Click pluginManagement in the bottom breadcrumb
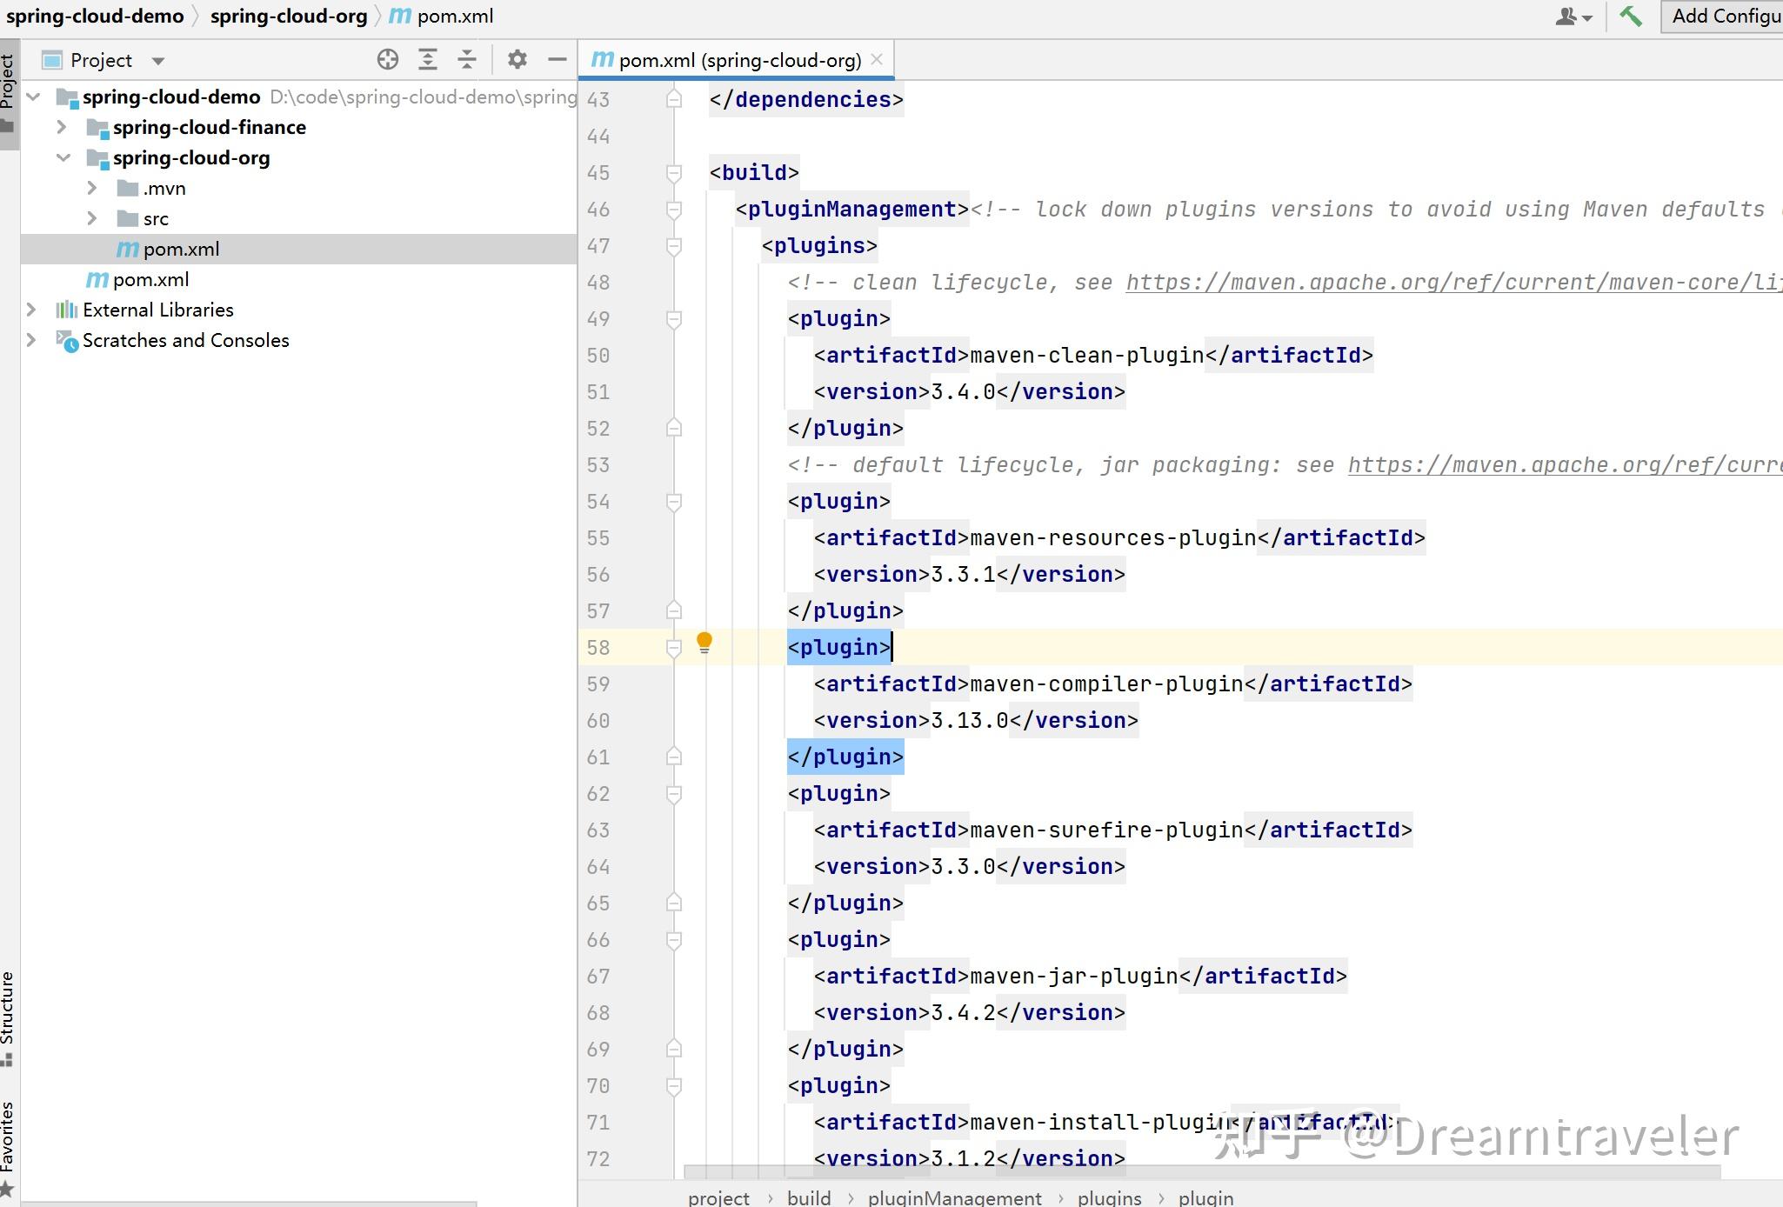The image size is (1783, 1207). (954, 1197)
